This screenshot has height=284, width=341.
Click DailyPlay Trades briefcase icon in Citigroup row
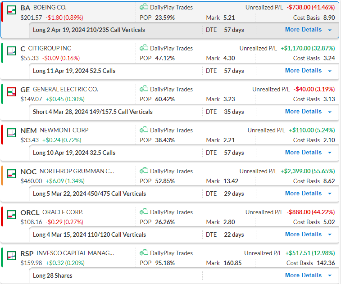tap(144, 48)
